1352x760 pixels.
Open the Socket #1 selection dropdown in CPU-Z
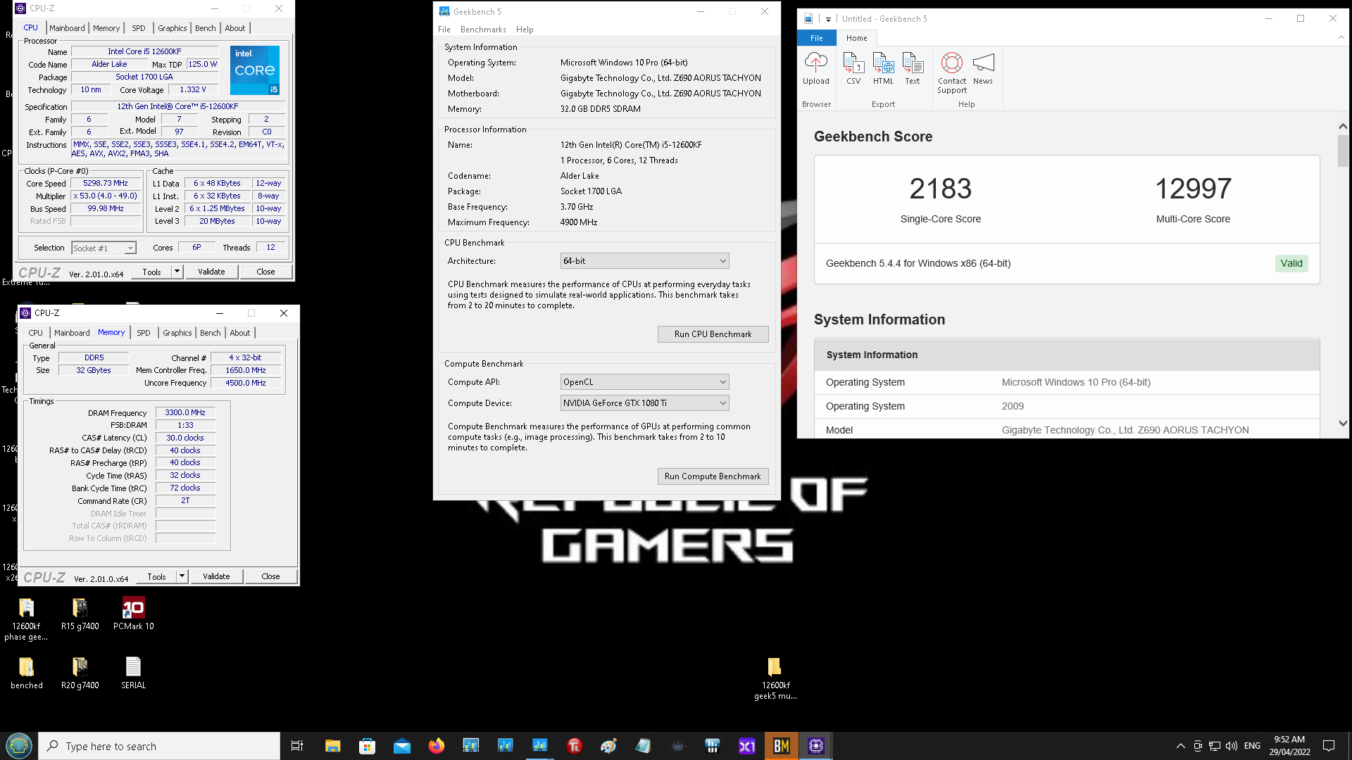[104, 248]
